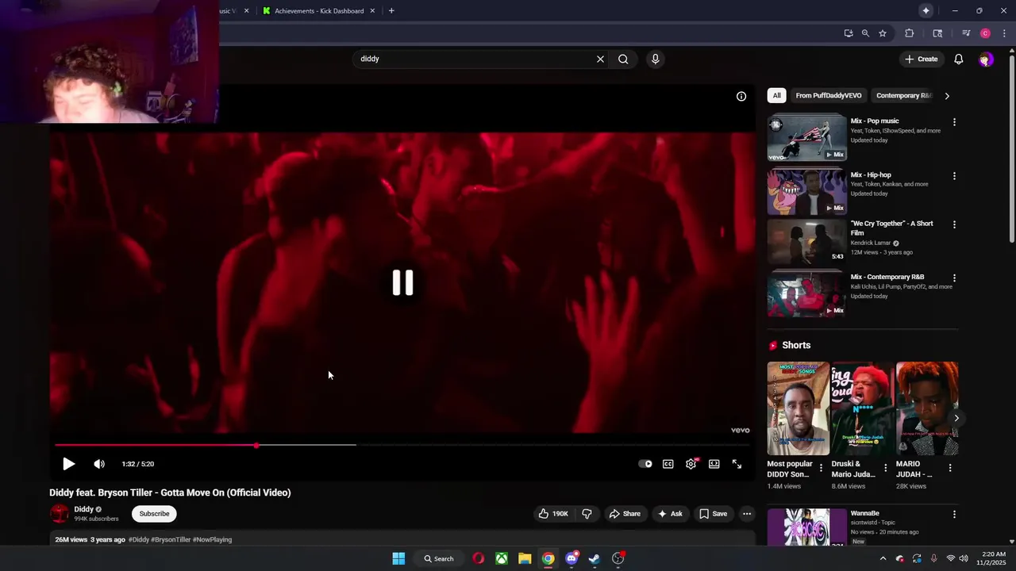Dislike the video with thumbs down
Screen dimensions: 1016x571
(587, 514)
